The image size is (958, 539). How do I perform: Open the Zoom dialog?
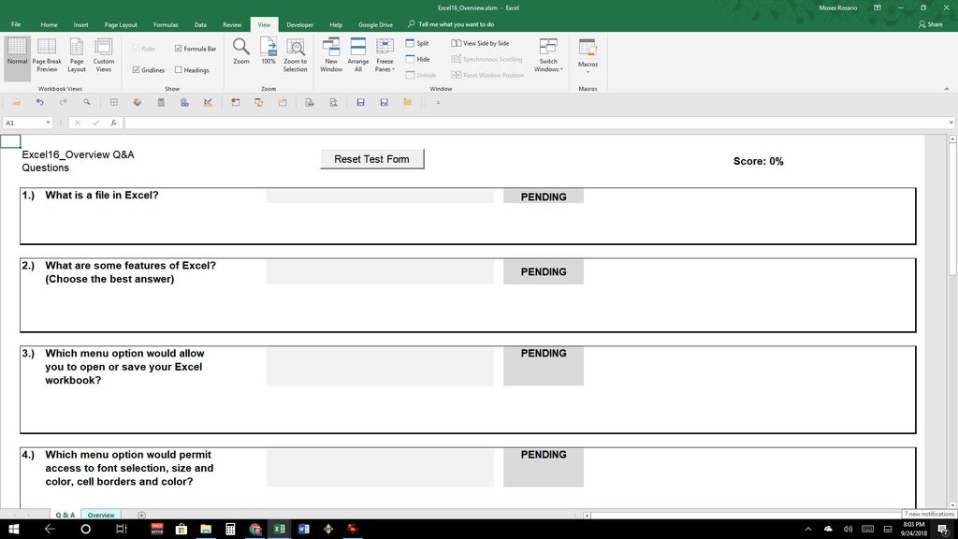[x=241, y=51]
